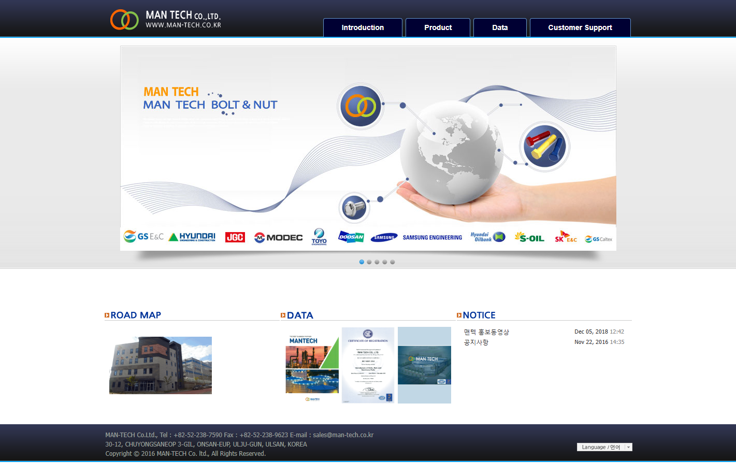Click the Hyundai Oilbank logo
This screenshot has height=475, width=736.
488,237
